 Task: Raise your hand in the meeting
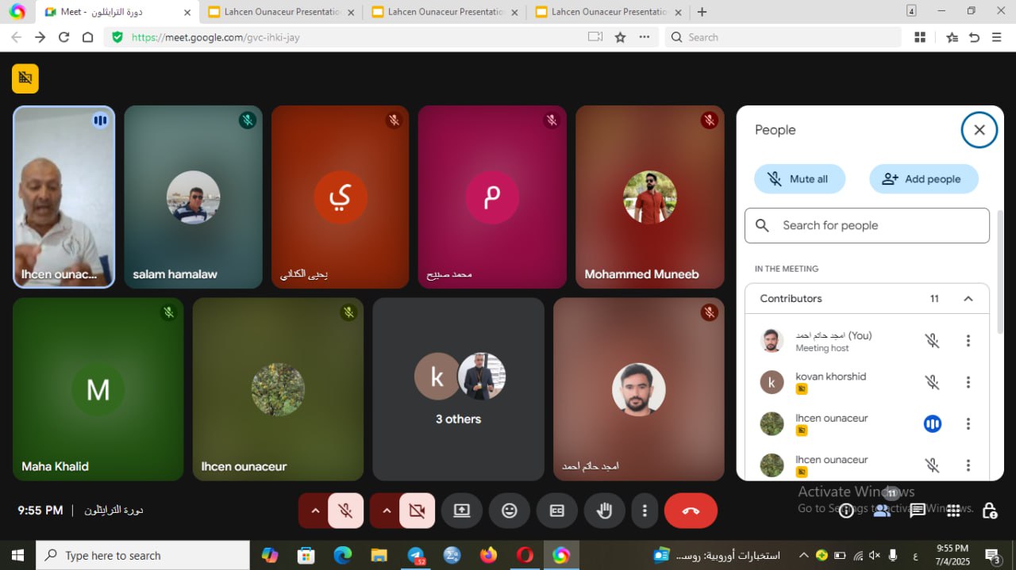coord(605,511)
